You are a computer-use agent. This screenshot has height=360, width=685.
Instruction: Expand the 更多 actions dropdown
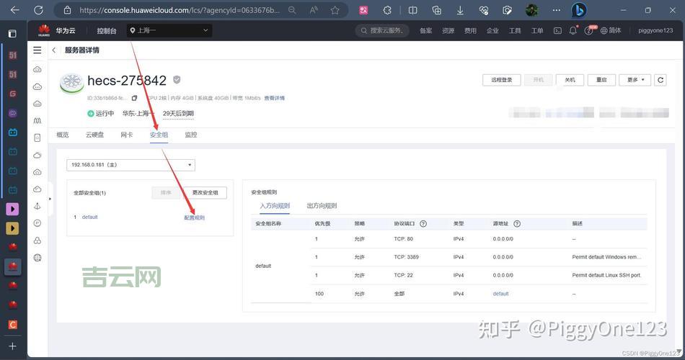coord(635,80)
